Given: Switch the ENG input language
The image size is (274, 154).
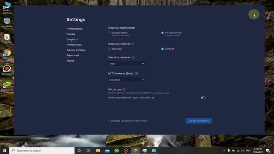Looking at the screenshot, I should 248,151.
